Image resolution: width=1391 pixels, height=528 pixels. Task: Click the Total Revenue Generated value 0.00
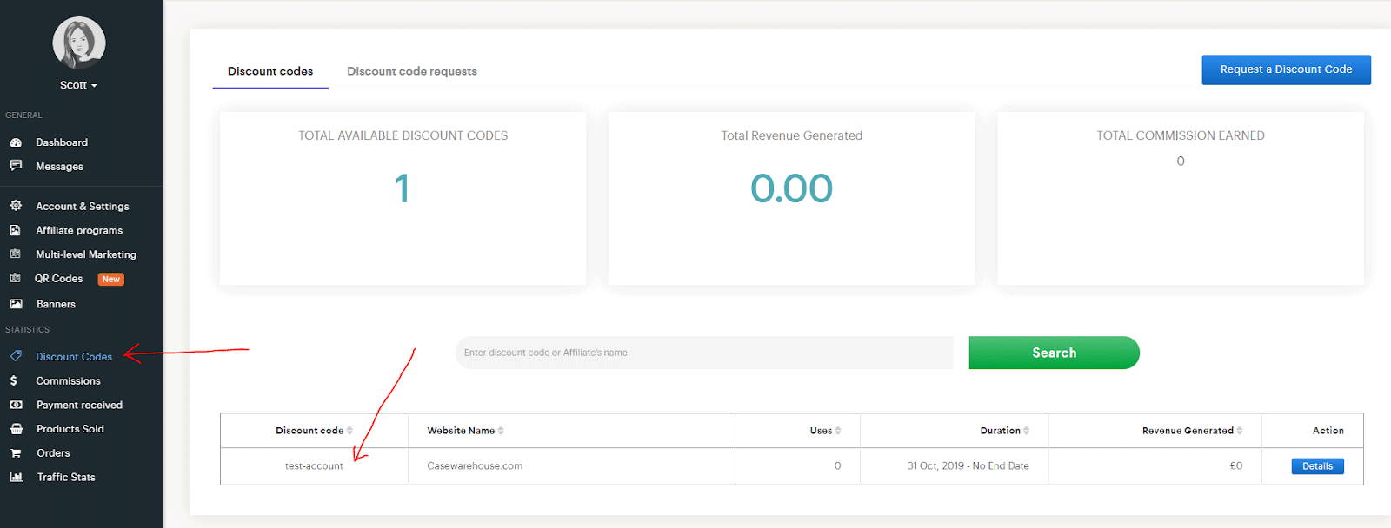(x=791, y=188)
